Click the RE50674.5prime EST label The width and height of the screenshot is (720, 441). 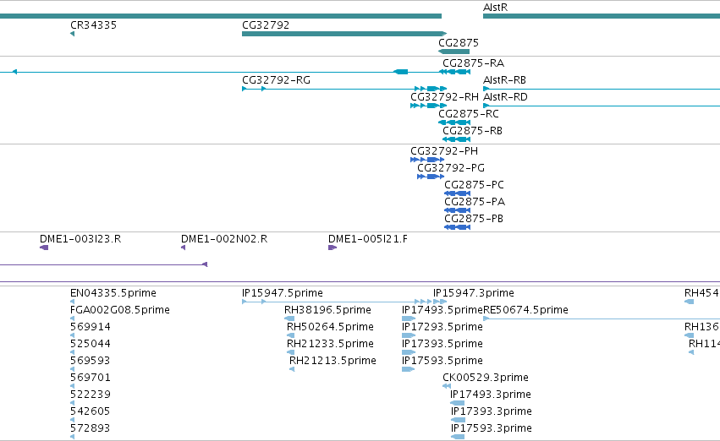click(525, 310)
